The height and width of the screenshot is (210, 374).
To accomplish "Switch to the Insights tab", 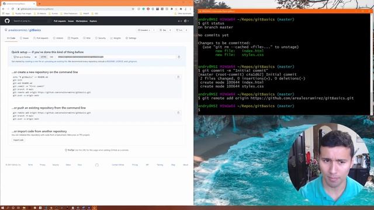I will pyautogui.click(x=116, y=38).
